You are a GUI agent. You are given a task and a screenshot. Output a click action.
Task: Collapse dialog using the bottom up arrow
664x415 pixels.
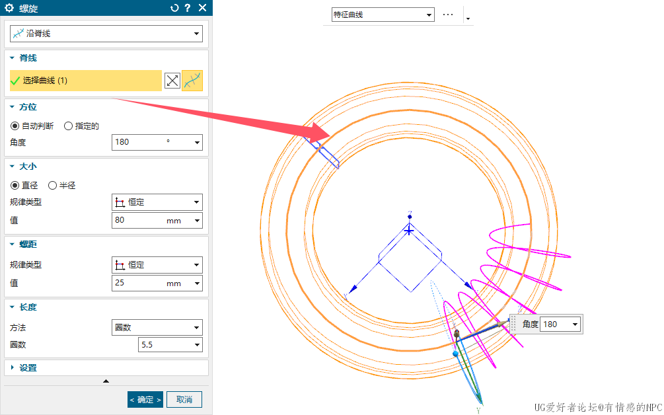pos(106,381)
